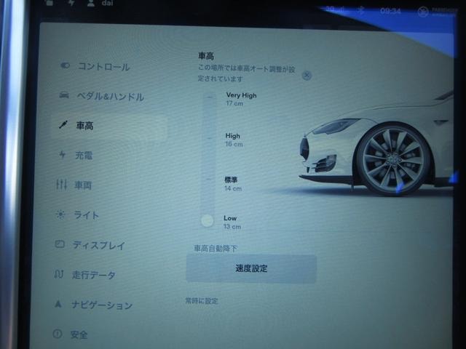The image size is (466, 349).
Task: Tap the 車高自動降下 label
Action: point(216,248)
